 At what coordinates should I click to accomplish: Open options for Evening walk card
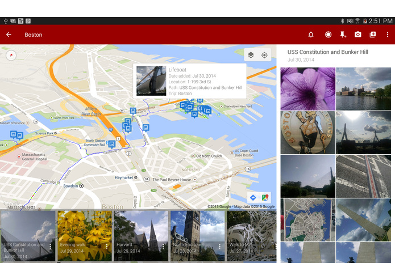107,247
